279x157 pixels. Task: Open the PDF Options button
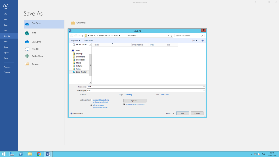click(135, 101)
